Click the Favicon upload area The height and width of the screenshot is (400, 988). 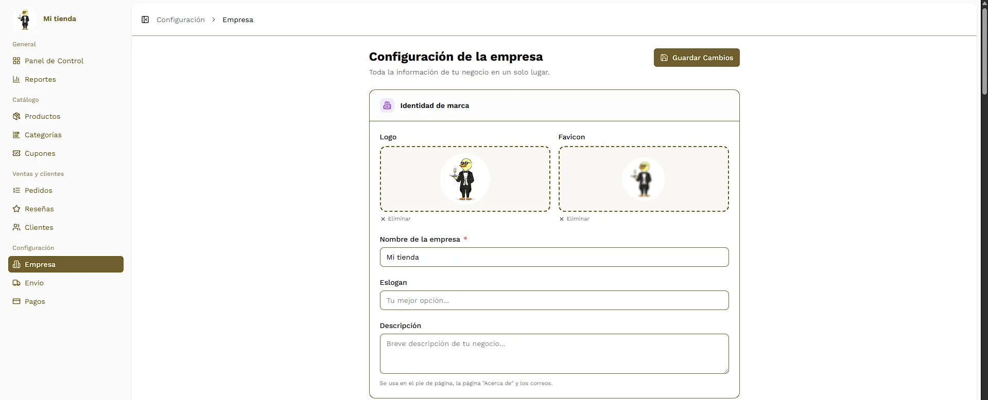[x=644, y=179]
